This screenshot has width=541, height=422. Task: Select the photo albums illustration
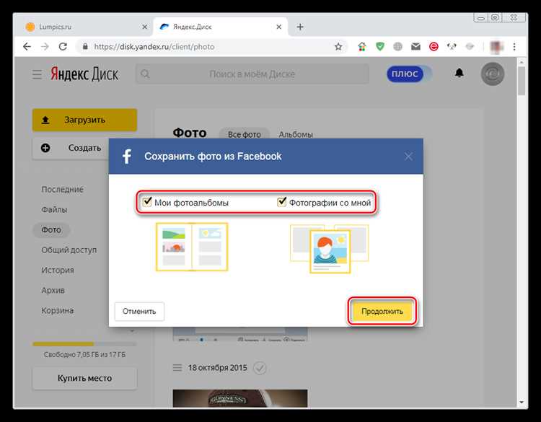tap(192, 247)
